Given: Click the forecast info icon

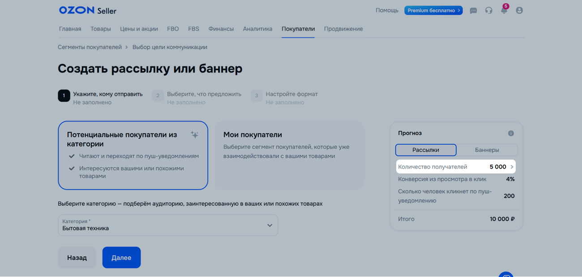Looking at the screenshot, I should point(511,133).
